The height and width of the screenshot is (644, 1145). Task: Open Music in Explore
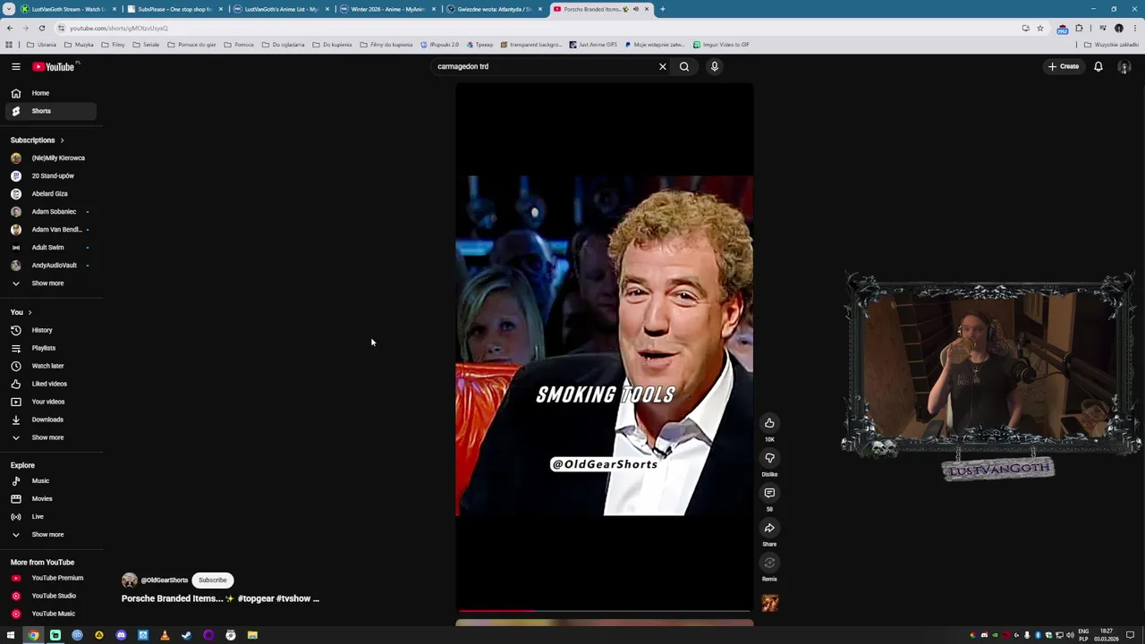(50, 481)
